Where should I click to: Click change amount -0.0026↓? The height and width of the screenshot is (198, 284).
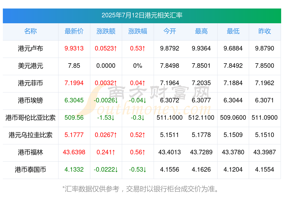(106, 100)
